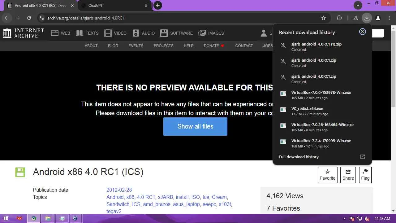Open the TEXTS section
This screenshot has width=396, height=223.
pos(87,33)
